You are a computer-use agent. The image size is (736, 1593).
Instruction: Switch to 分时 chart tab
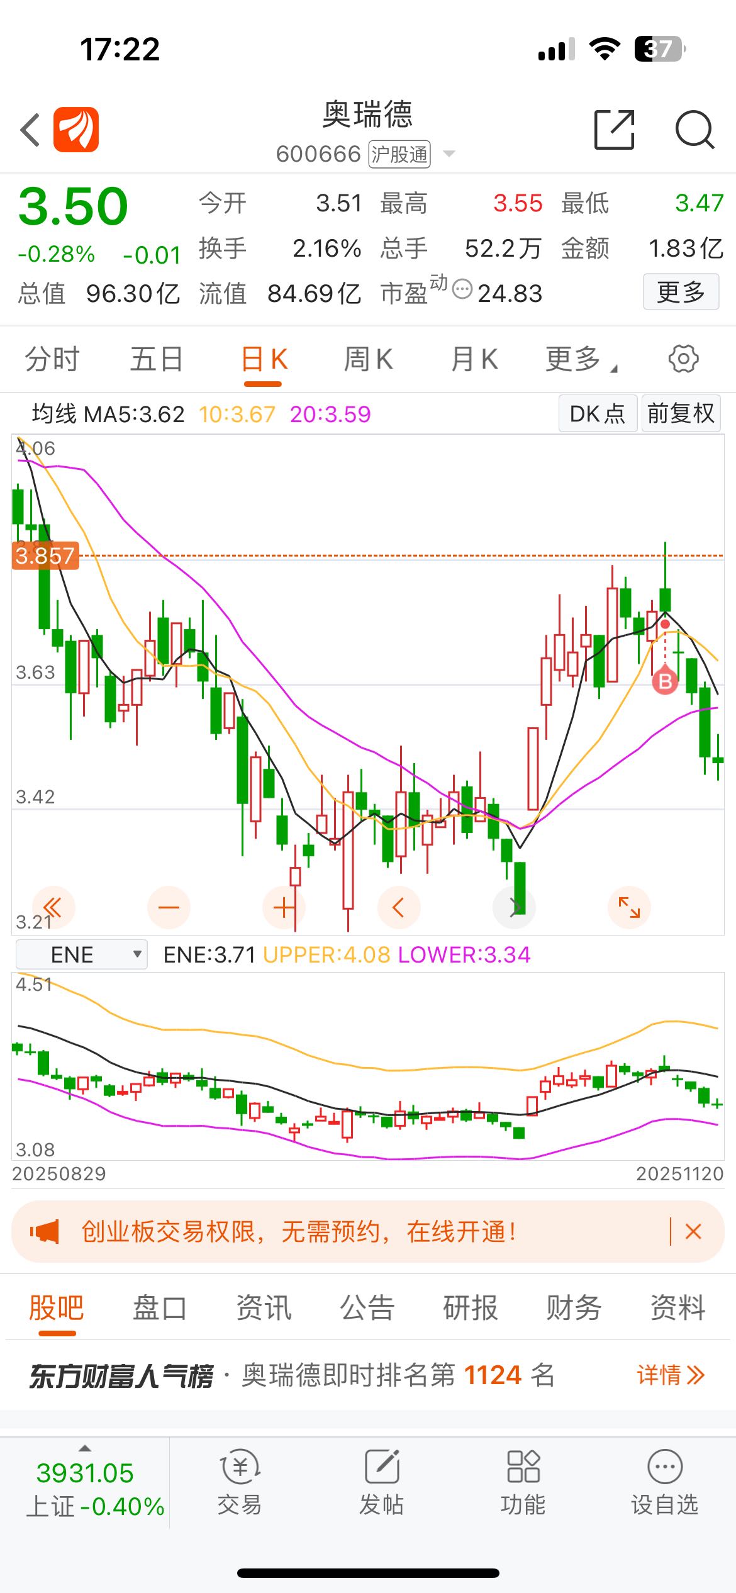pyautogui.click(x=52, y=359)
